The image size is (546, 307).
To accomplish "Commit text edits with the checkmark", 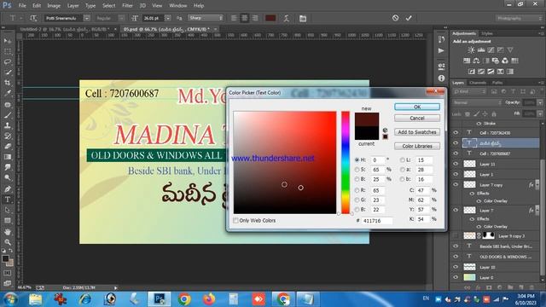I will coord(409,18).
